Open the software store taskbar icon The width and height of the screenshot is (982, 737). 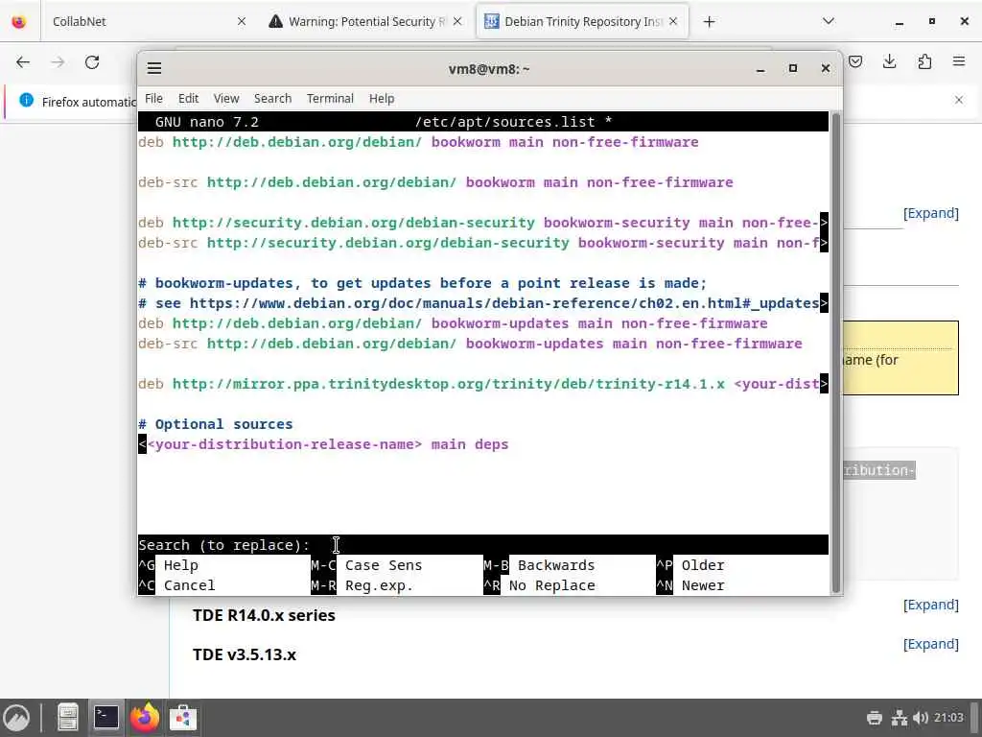coord(183,718)
